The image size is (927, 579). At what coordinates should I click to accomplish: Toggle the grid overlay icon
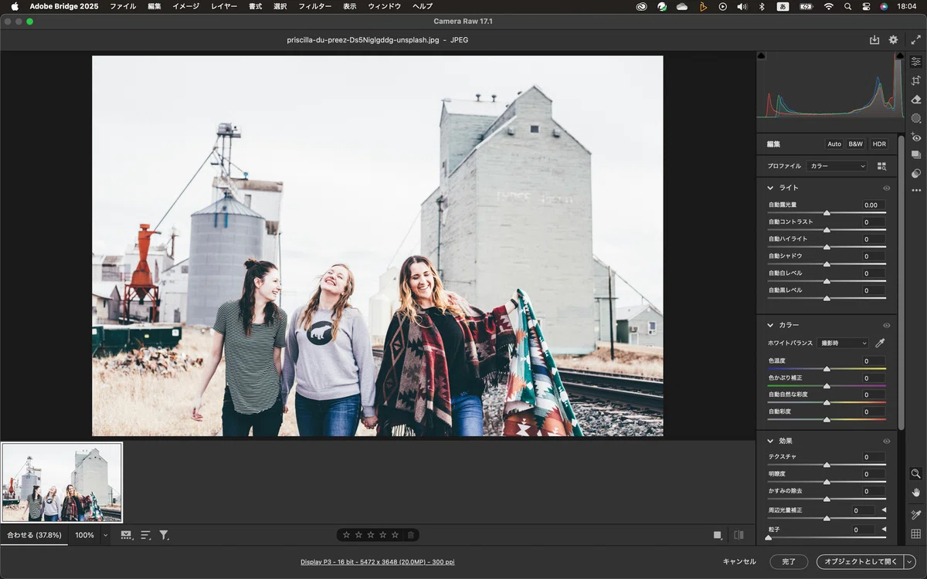pyautogui.click(x=916, y=534)
